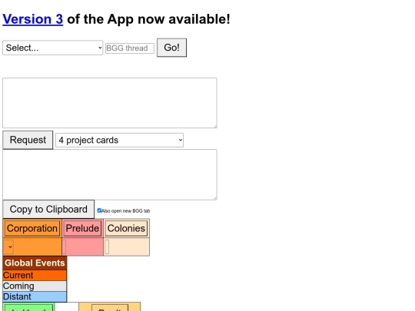Click the Prelude button
Image resolution: width=415 pixels, height=311 pixels.
[x=82, y=228]
